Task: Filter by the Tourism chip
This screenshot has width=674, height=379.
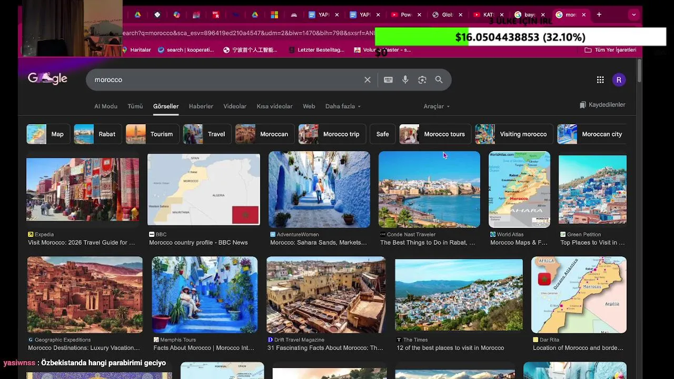Action: click(152, 134)
